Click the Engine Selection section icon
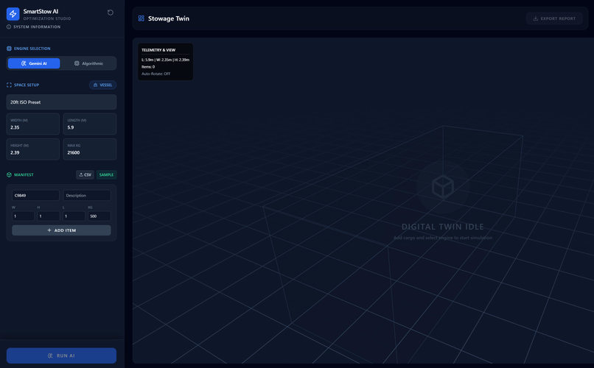Viewport: 594px width, 368px height. (x=9, y=49)
